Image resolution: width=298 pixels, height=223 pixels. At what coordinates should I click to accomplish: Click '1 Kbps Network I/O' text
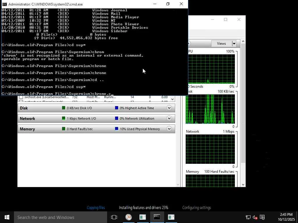81,118
